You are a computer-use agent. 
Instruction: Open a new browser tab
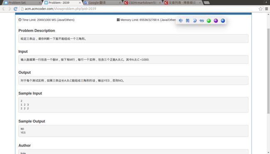tap(206, 3)
